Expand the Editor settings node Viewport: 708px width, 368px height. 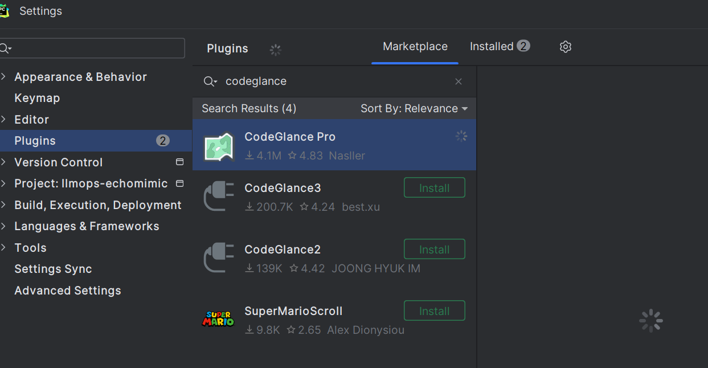pyautogui.click(x=3, y=120)
